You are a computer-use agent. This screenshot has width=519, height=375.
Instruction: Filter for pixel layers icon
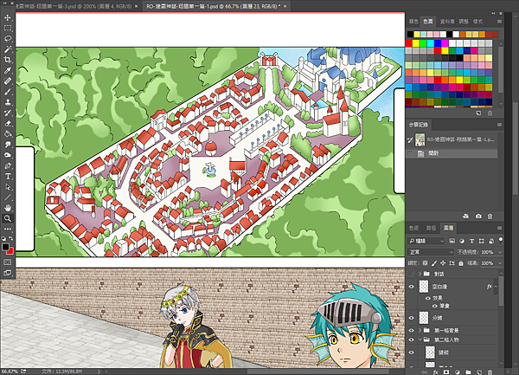coord(452,241)
